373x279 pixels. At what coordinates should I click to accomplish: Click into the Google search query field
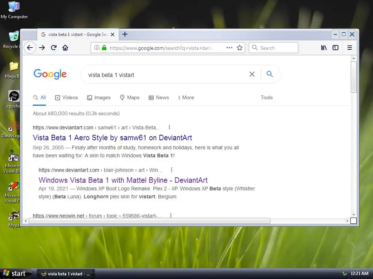[x=166, y=75]
